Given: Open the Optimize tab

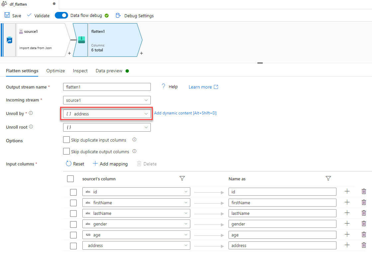Looking at the screenshot, I should (55, 71).
